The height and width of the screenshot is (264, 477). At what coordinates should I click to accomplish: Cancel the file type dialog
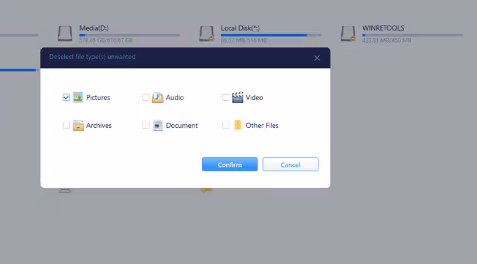tap(290, 164)
